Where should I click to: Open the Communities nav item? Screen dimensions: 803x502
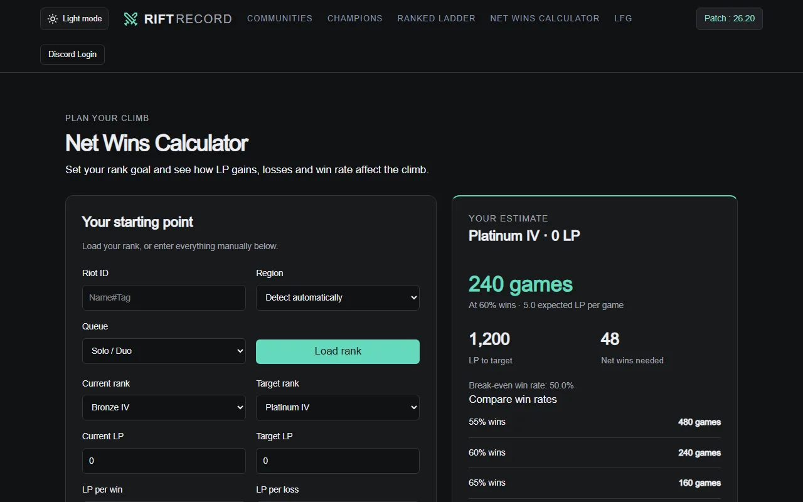(x=280, y=18)
